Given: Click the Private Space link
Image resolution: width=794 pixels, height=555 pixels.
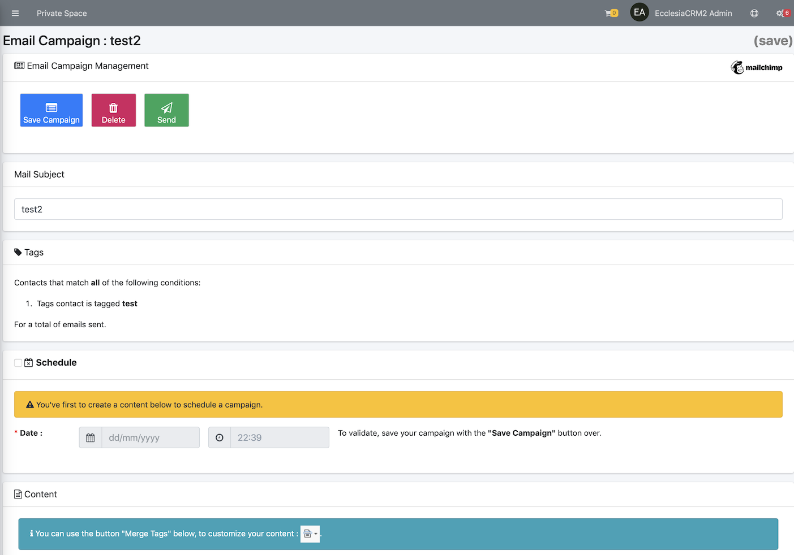Looking at the screenshot, I should point(62,13).
